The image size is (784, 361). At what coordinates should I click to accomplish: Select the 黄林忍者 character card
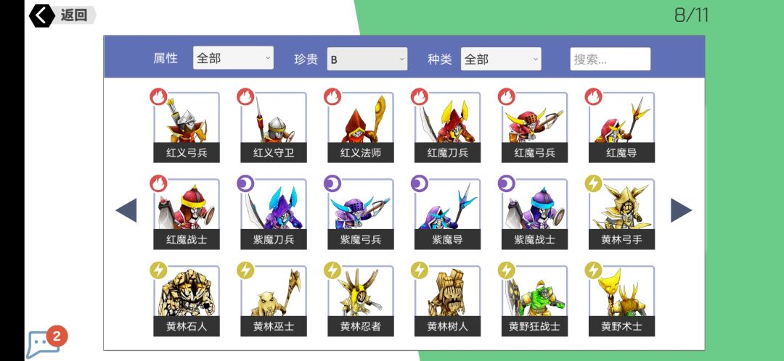click(361, 301)
